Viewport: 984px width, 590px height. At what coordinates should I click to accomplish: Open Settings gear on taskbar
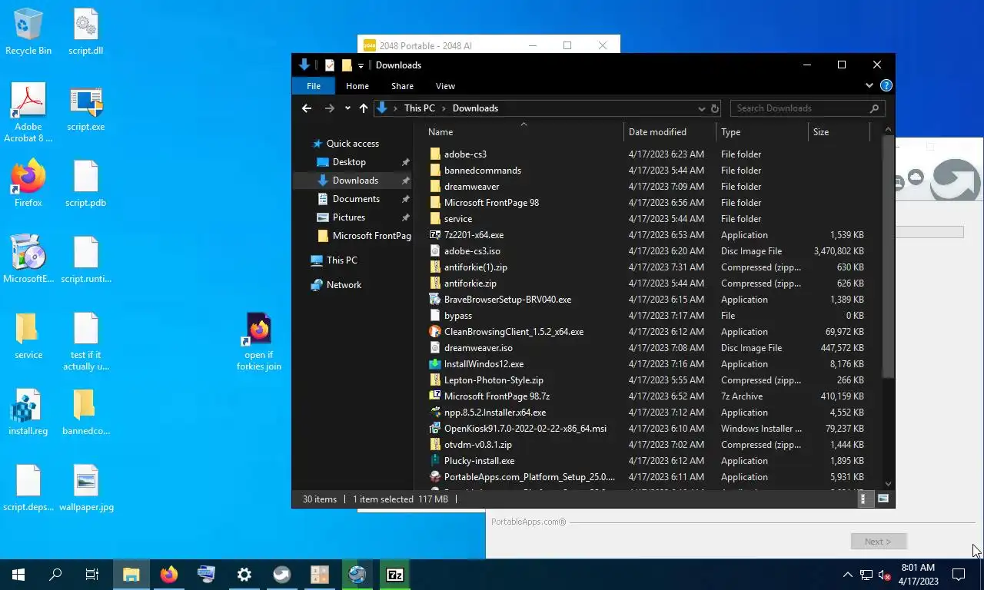pyautogui.click(x=244, y=575)
